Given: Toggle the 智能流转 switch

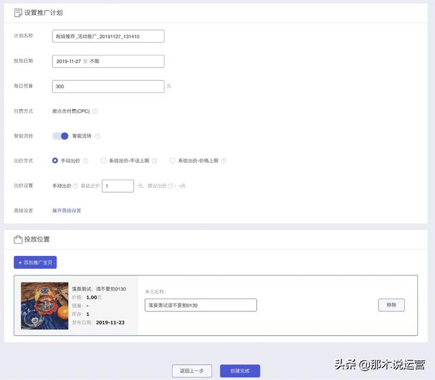Looking at the screenshot, I should pos(60,136).
